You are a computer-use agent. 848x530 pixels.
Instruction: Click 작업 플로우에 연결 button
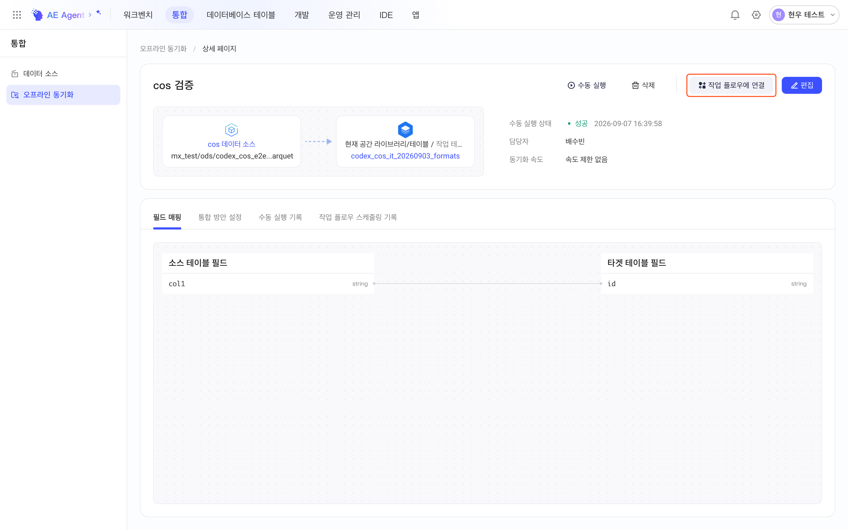731,85
